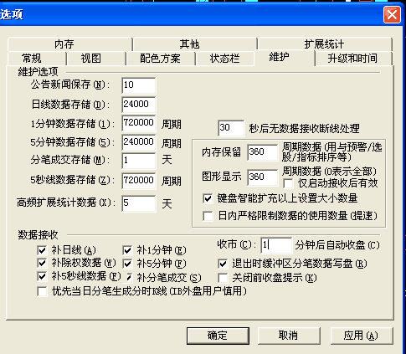Viewport: 406px width, 354px height.
Task: Edit the 30 seconds disconnect timeout field
Action: [x=231, y=128]
